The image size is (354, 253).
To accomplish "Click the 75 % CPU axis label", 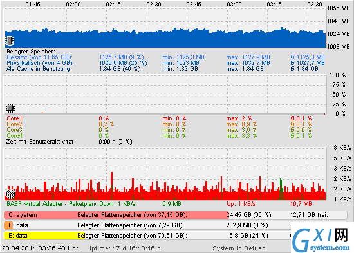I will [x=339, y=85].
